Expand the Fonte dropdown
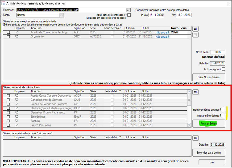Screen dimensions: 232x168 pyautogui.click(x=62, y=15)
